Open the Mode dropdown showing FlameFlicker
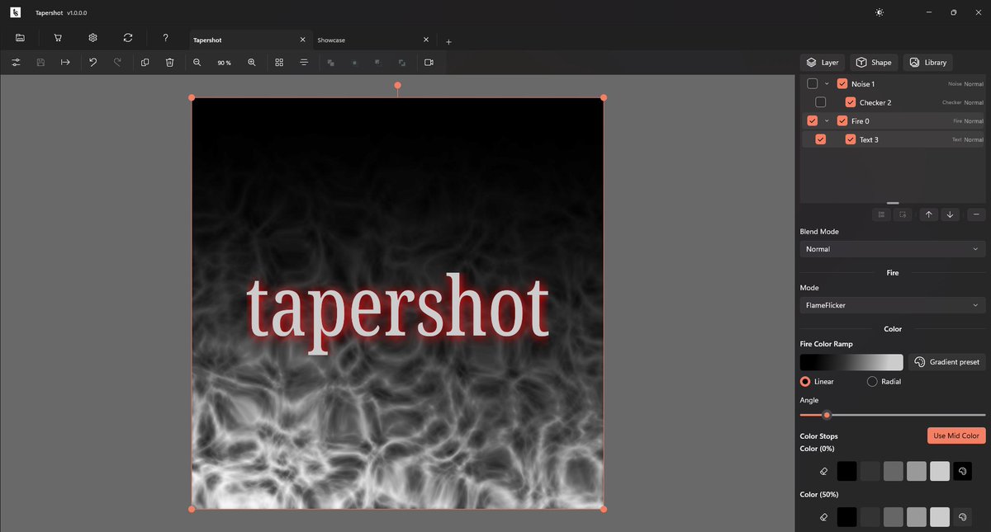 pos(893,305)
